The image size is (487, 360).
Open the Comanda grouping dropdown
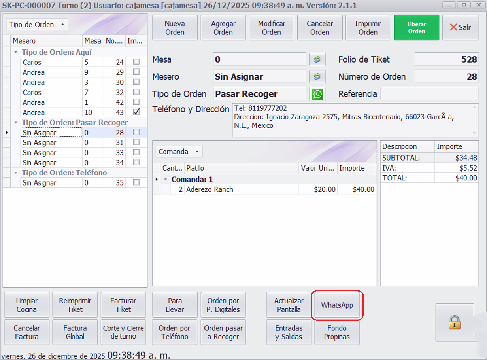(179, 152)
